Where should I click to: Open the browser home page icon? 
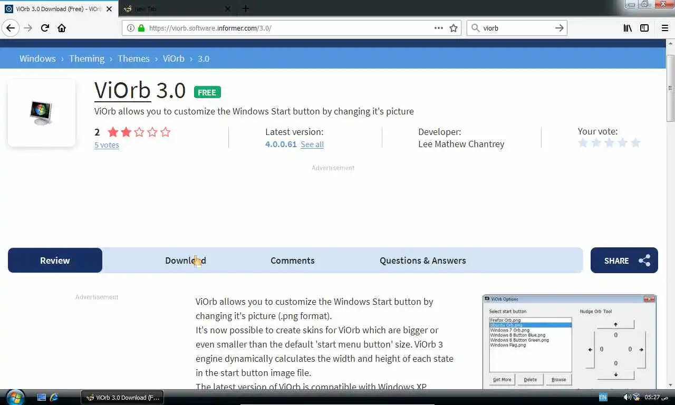coord(62,28)
